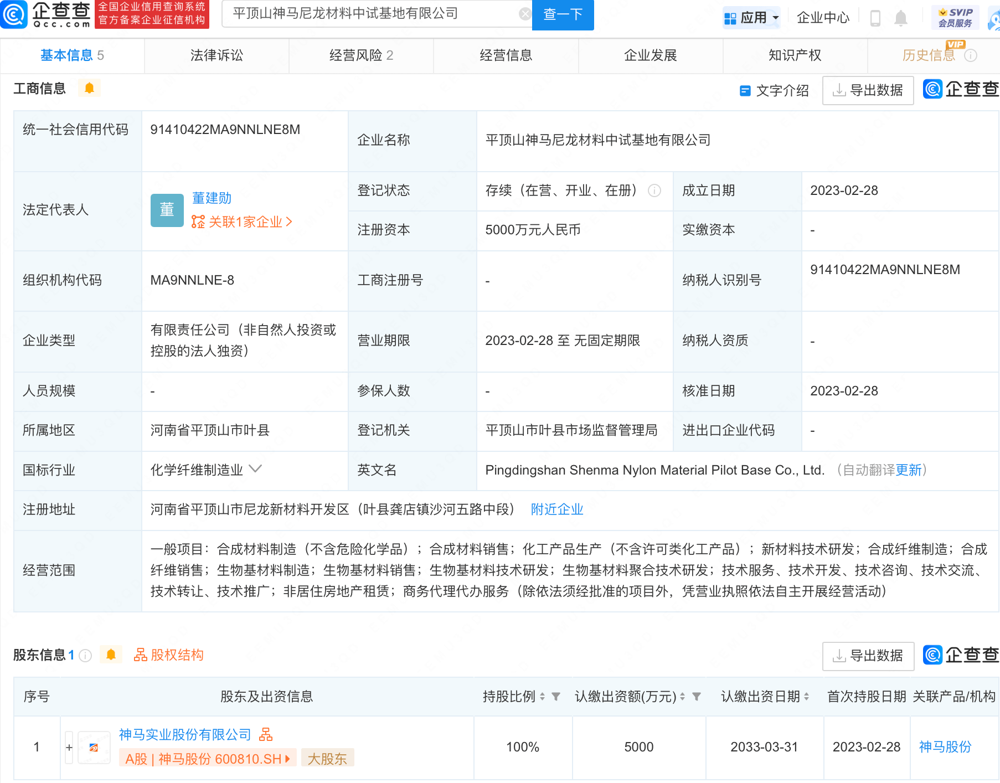
Task: Open legal representative 董建勋 profile link
Action: (212, 198)
